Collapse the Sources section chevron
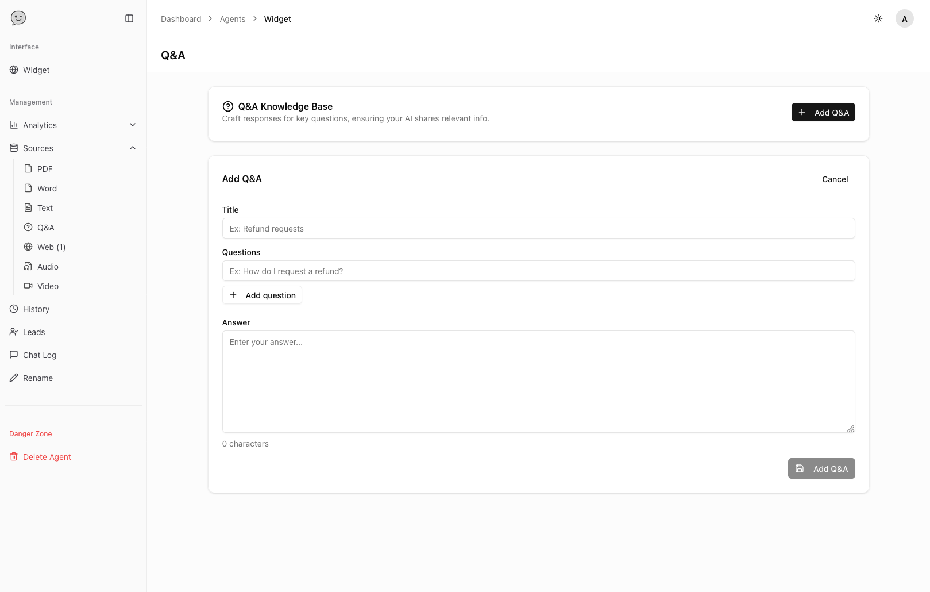This screenshot has width=930, height=592. click(x=133, y=148)
